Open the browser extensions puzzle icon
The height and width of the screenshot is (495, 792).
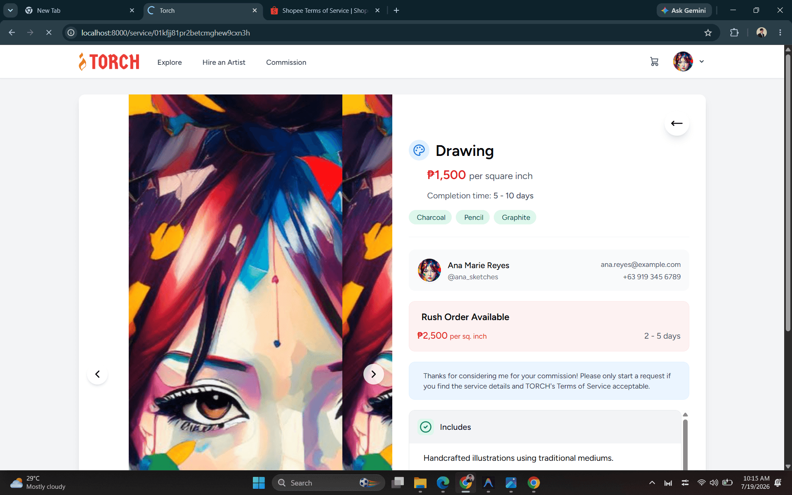734,33
